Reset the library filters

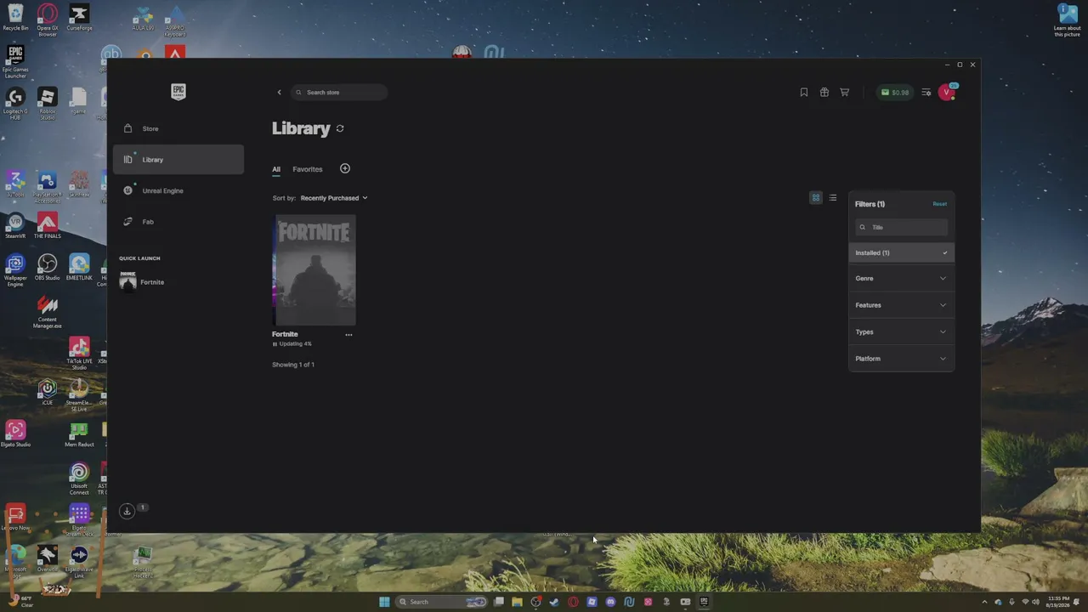tap(939, 204)
